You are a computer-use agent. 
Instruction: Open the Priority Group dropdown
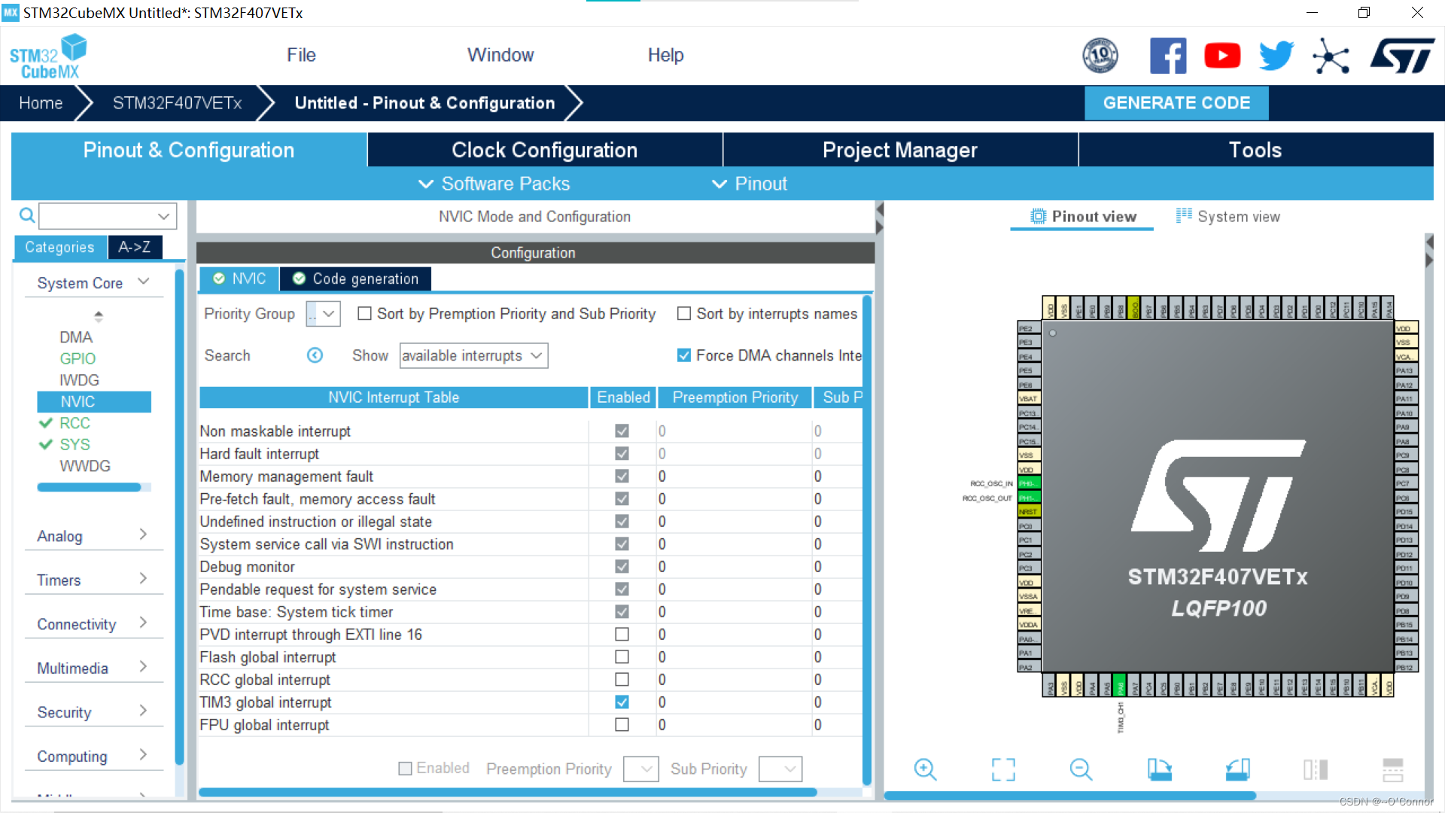[324, 314]
